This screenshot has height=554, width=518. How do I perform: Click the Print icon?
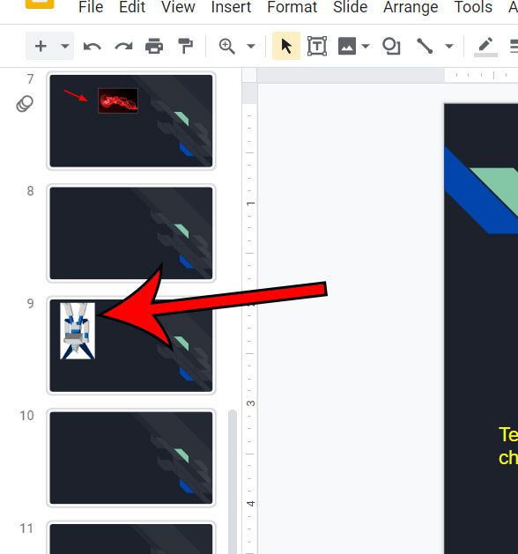click(154, 47)
